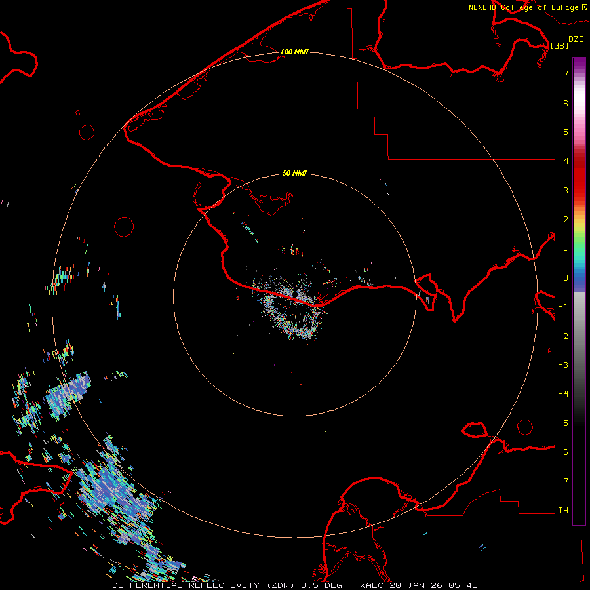Click the DZD color scale title

pos(576,39)
